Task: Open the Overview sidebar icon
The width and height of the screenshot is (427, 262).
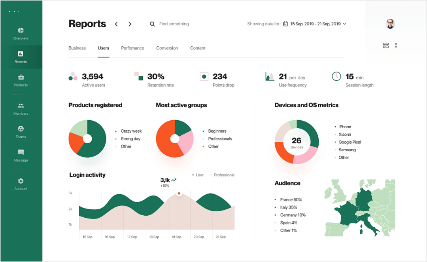Action: [21, 30]
